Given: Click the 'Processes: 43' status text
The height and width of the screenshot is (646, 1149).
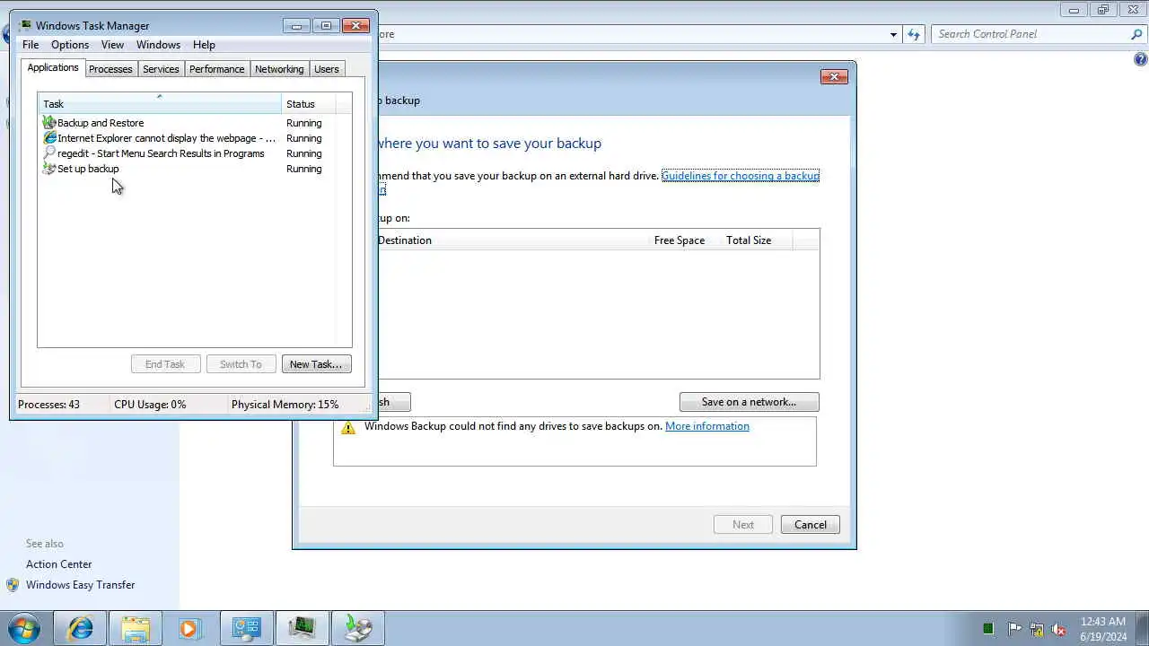Looking at the screenshot, I should pyautogui.click(x=48, y=405).
